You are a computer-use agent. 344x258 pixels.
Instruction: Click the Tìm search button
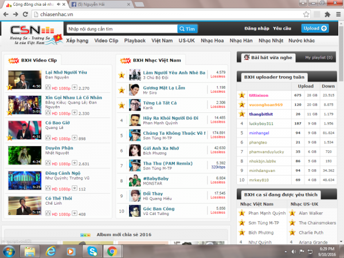pos(187,29)
